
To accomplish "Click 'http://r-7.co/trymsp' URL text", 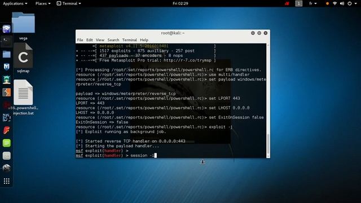I will click(x=187, y=60).
